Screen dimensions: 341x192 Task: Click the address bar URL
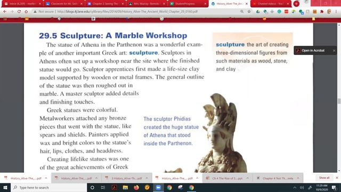(127, 12)
